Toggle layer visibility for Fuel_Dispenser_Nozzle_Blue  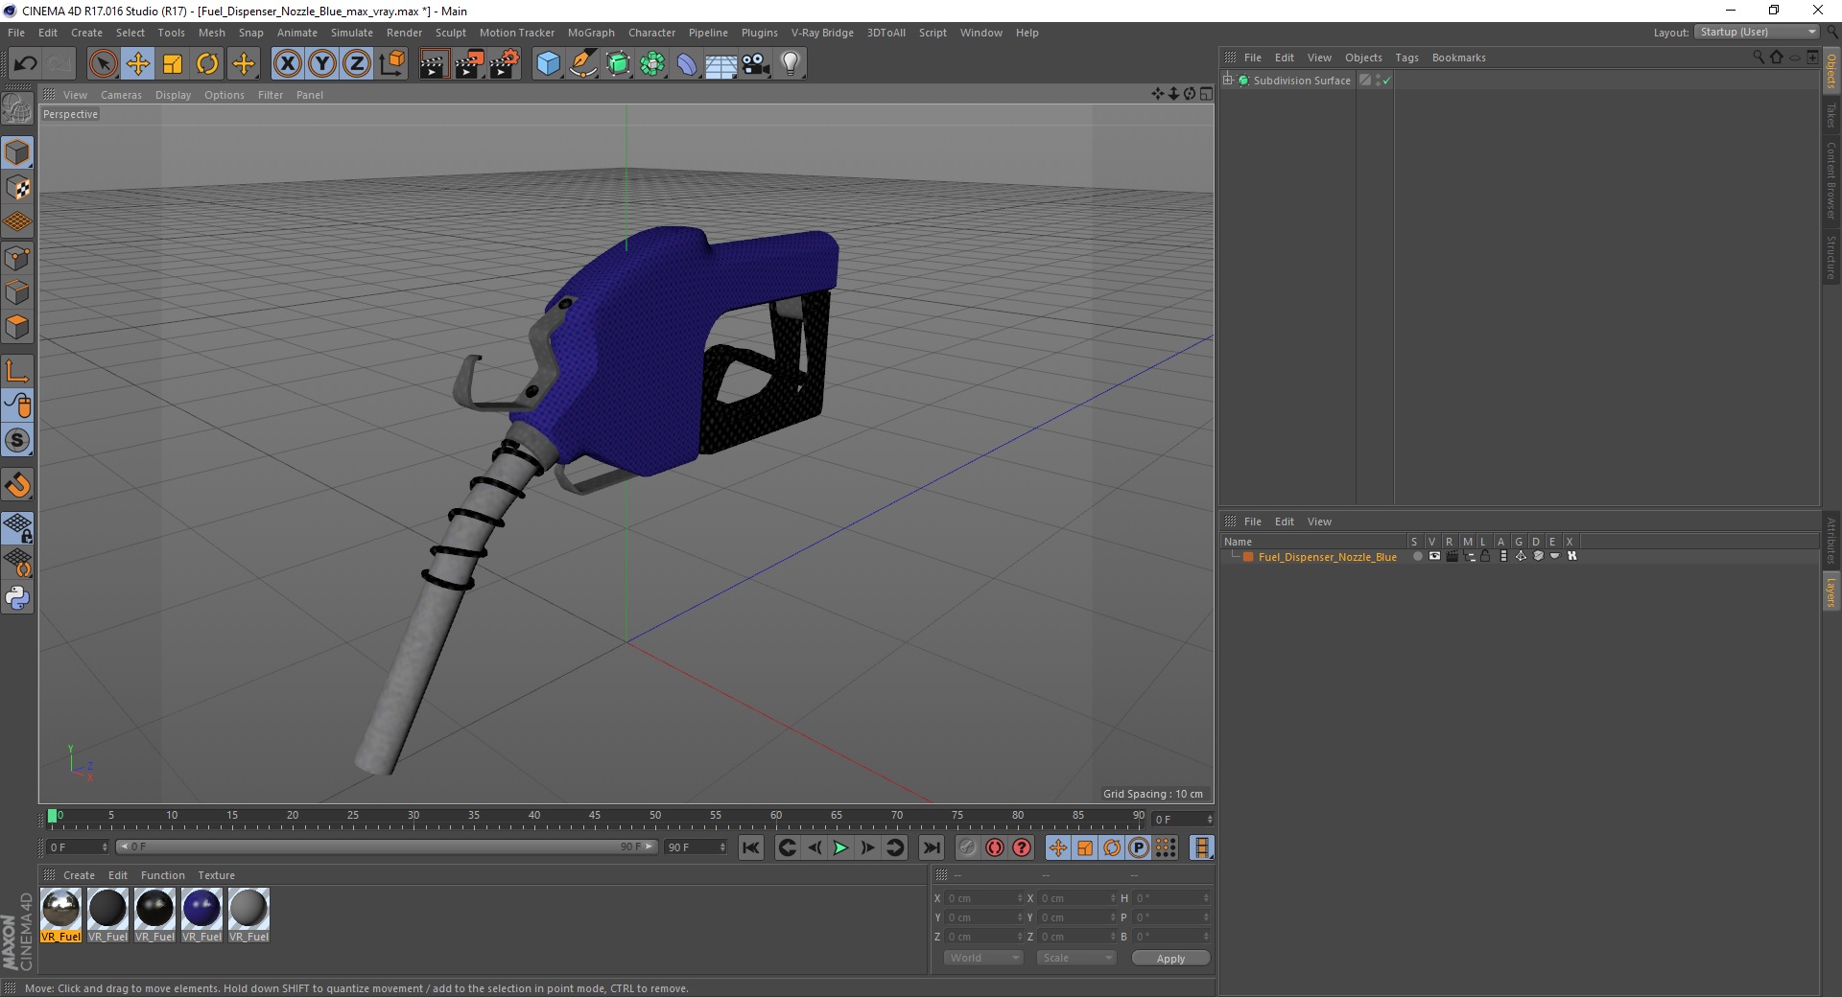1434,557
